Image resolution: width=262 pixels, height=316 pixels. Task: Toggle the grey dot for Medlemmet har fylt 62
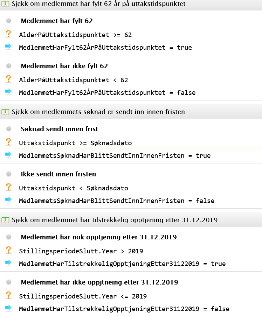tap(9, 21)
